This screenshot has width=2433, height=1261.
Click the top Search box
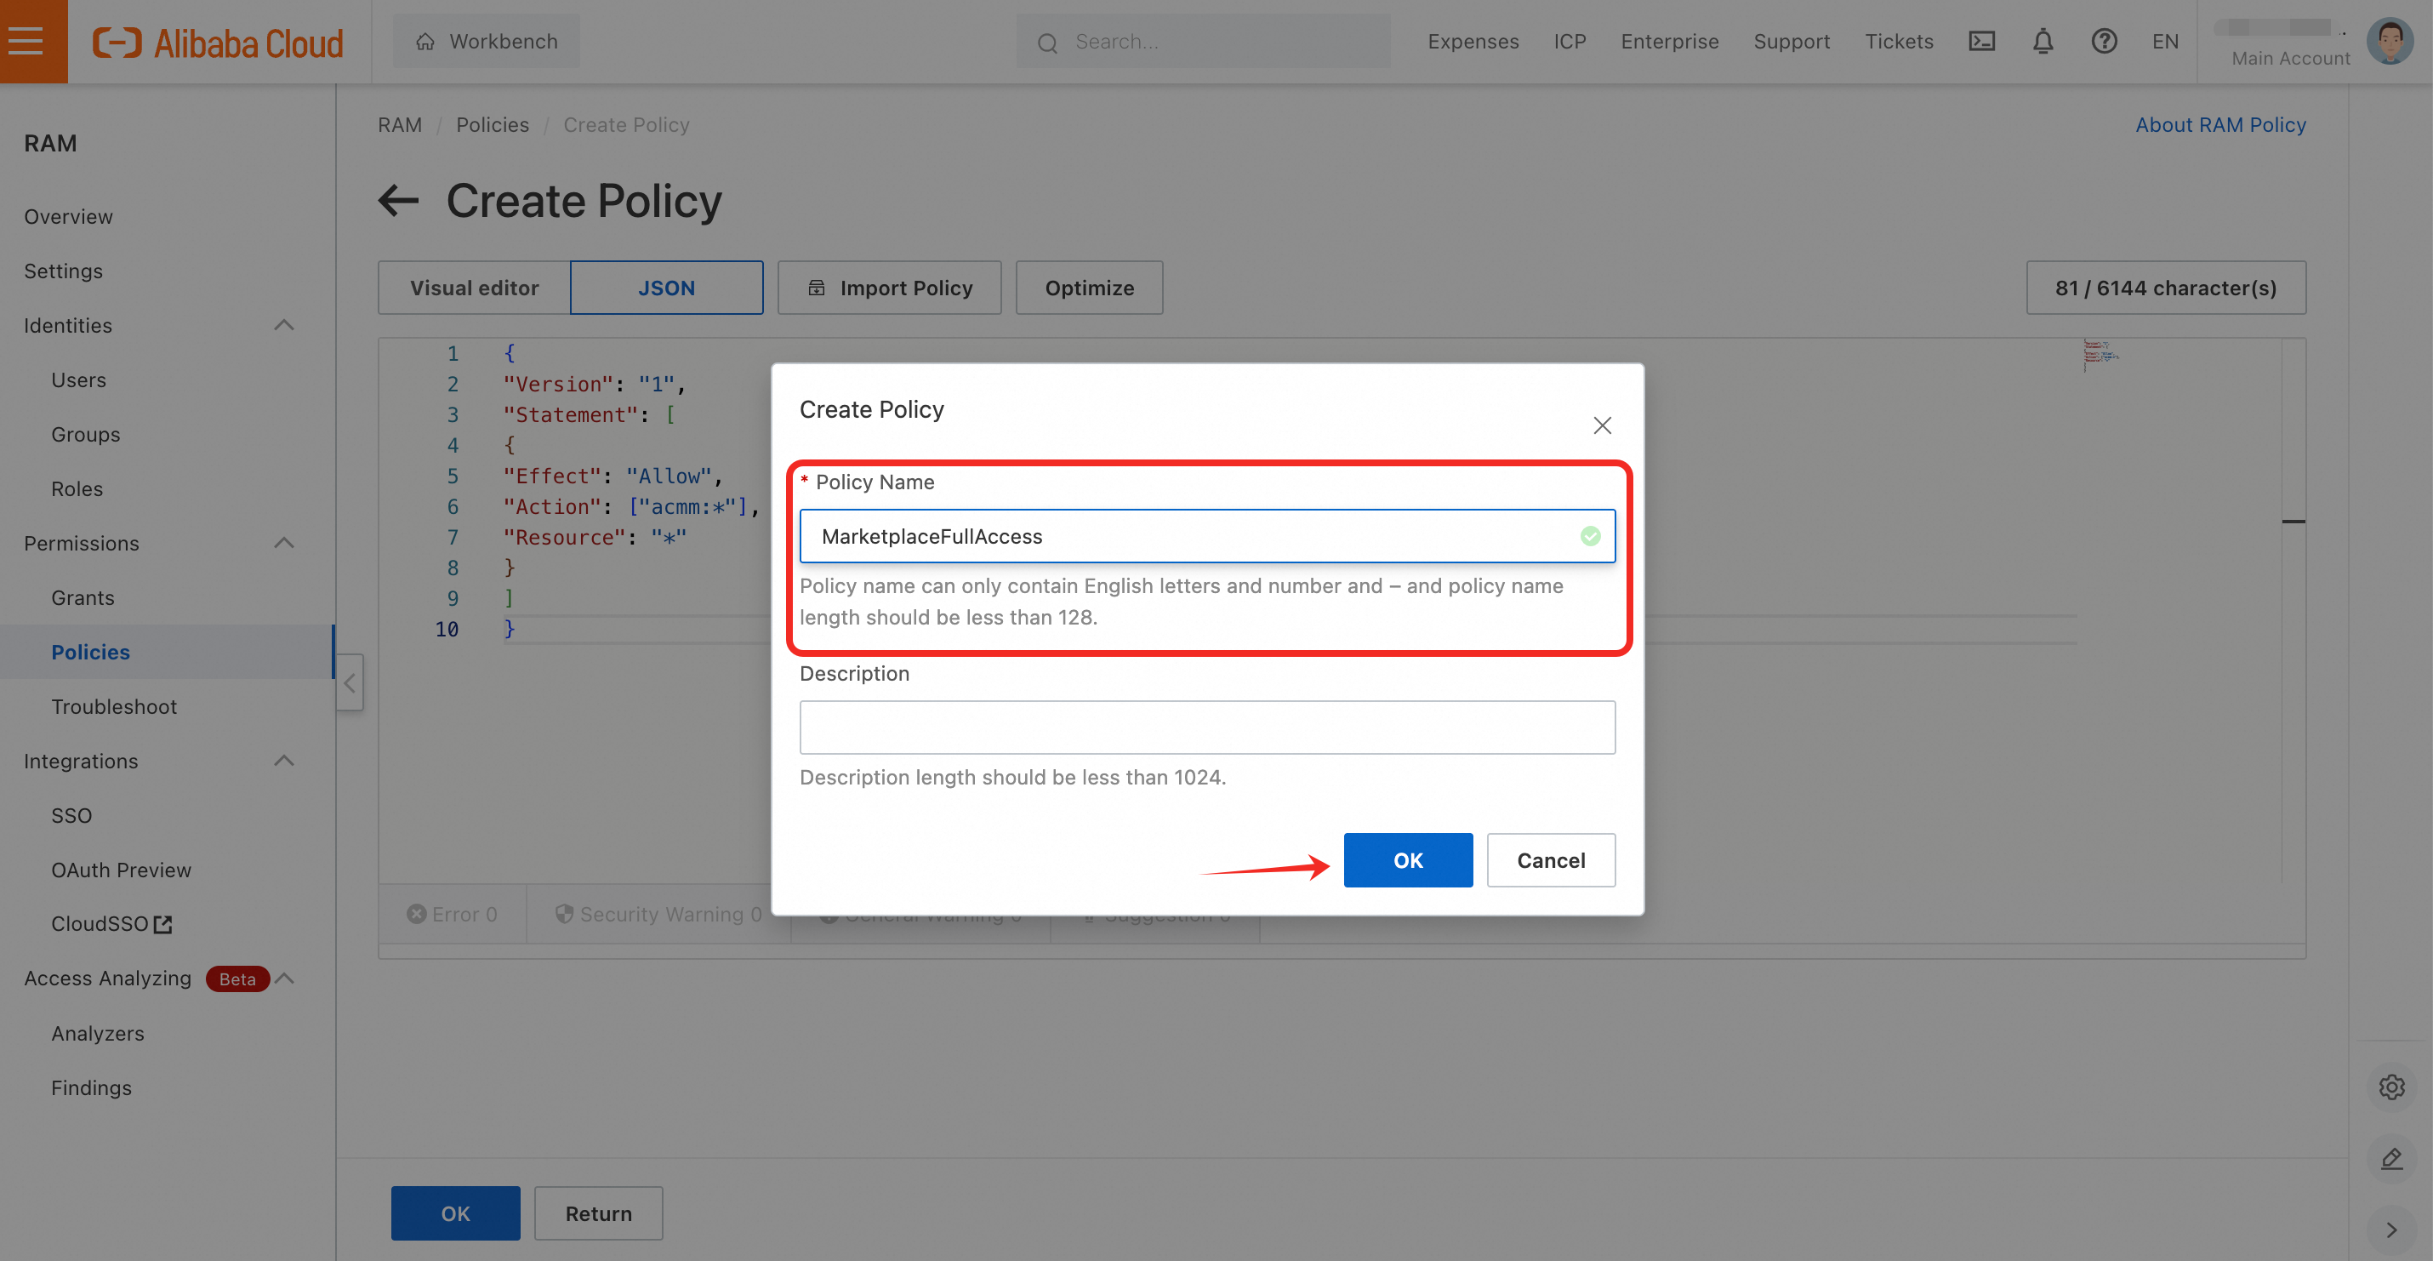[1202, 42]
